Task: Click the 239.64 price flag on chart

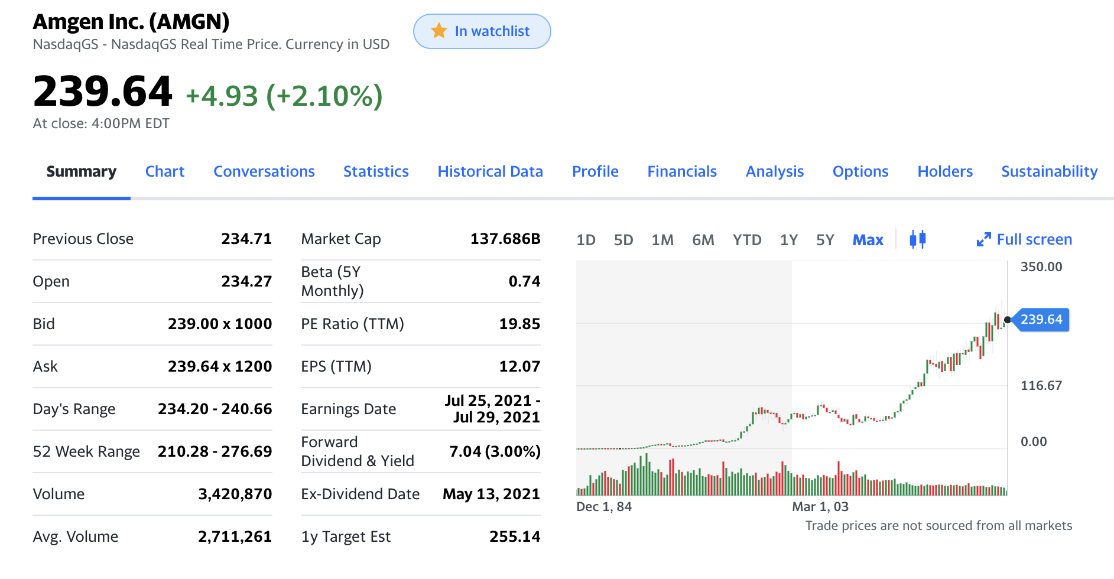Action: point(1041,320)
